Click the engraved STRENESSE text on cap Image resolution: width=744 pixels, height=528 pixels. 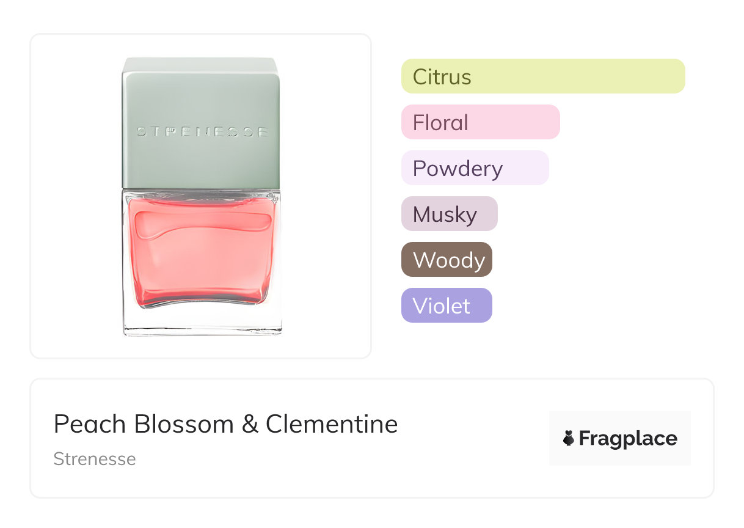pyautogui.click(x=201, y=131)
